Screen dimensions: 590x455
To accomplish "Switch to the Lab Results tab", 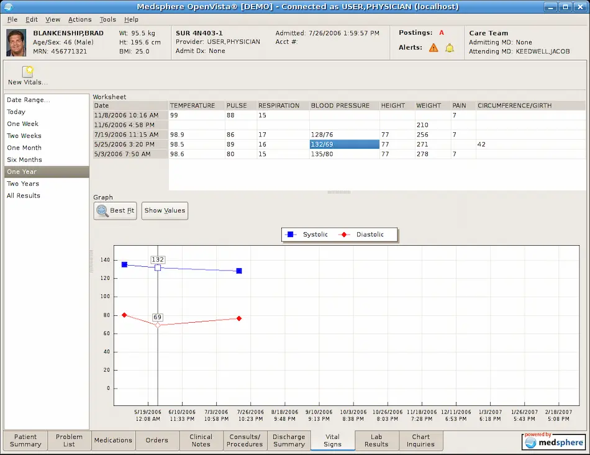I will pos(376,441).
